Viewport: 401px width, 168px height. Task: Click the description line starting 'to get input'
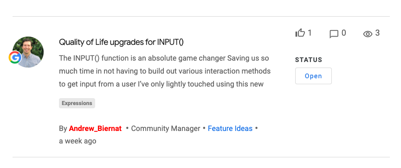(x=161, y=84)
